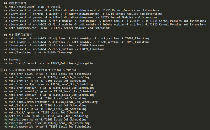This screenshot has width=210, height=130.
Task: Select the /etc/inittab watch rule line
Action: [45, 105]
